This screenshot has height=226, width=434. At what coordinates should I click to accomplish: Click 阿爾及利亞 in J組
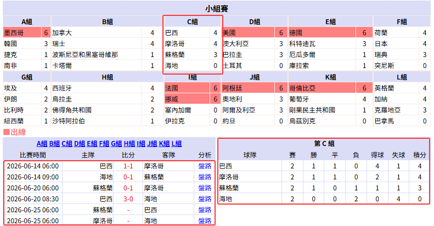239,110
